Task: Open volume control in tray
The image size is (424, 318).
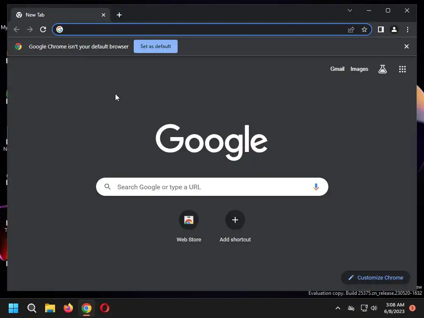Action: click(374, 308)
